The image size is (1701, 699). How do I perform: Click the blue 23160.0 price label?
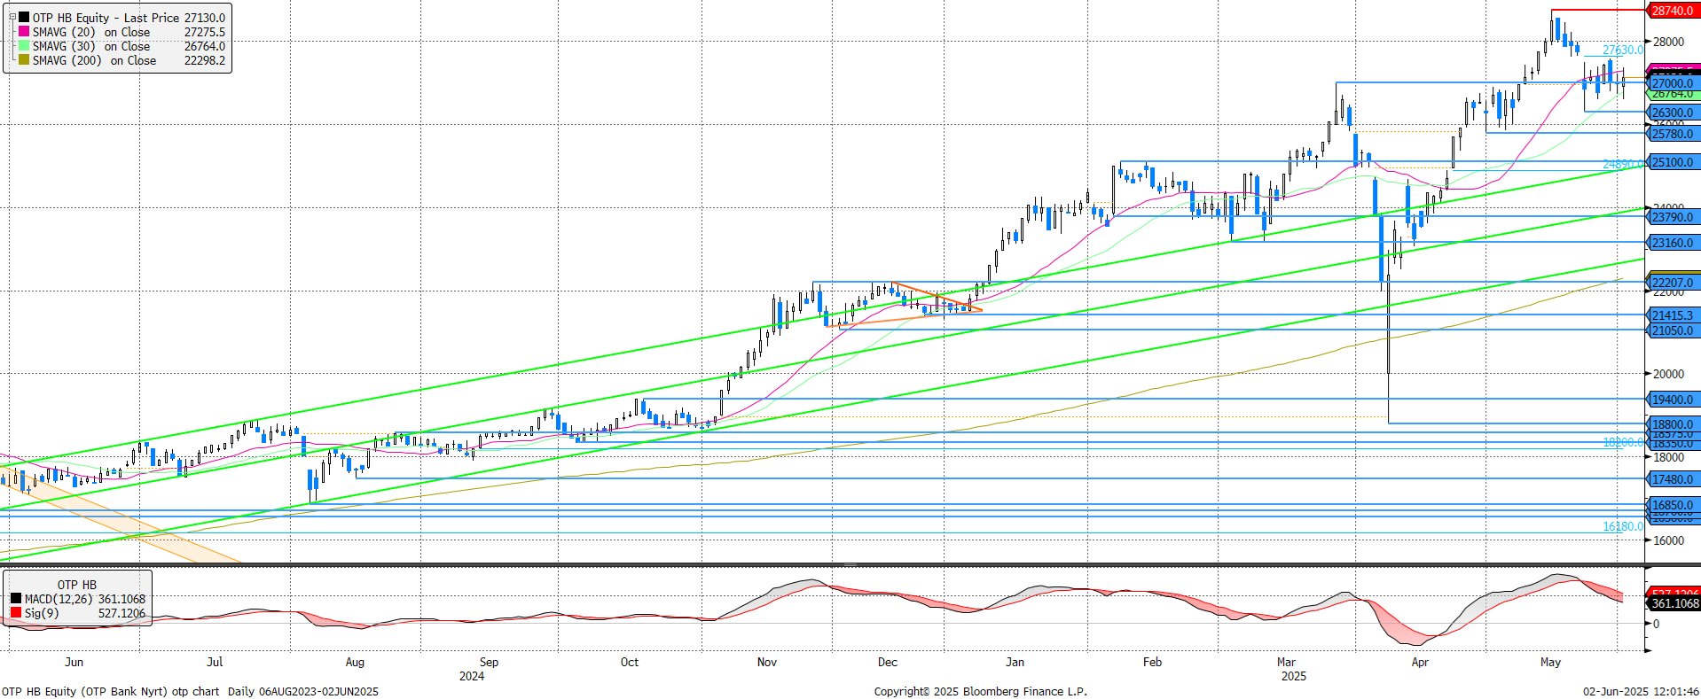coord(1673,243)
